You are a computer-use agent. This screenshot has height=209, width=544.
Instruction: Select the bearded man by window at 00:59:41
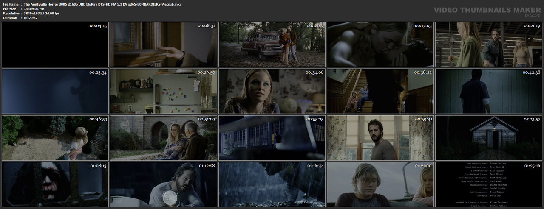(380, 138)
